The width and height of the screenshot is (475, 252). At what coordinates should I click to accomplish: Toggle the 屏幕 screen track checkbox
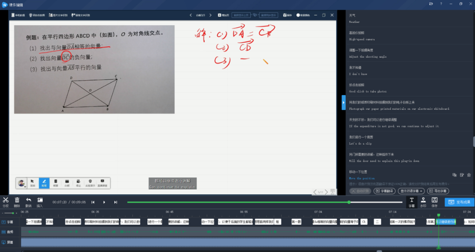point(4,242)
